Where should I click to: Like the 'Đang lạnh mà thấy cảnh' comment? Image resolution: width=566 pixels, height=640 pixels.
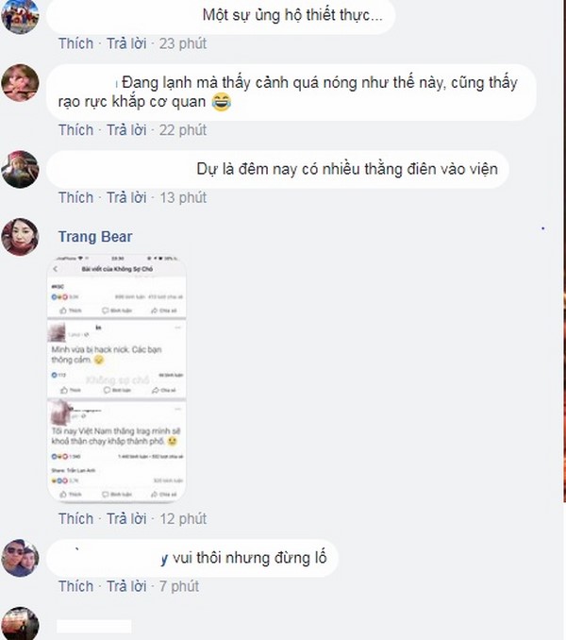coord(75,130)
